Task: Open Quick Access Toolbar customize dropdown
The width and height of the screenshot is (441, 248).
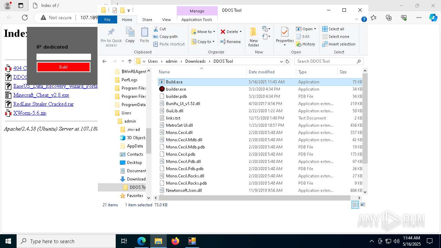Action: tap(129, 10)
